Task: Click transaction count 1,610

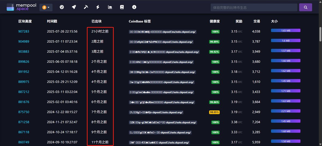Action: pyautogui.click(x=256, y=82)
